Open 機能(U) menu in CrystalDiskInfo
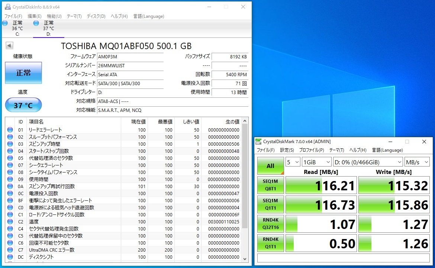The image size is (435, 268). pos(54,16)
